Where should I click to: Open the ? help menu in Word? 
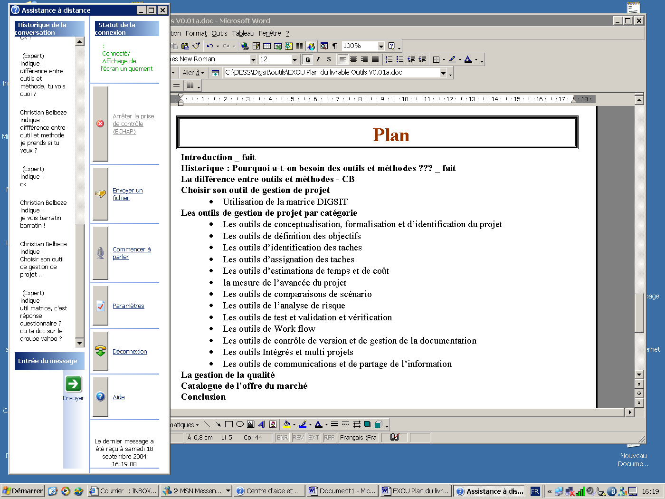pos(287,33)
